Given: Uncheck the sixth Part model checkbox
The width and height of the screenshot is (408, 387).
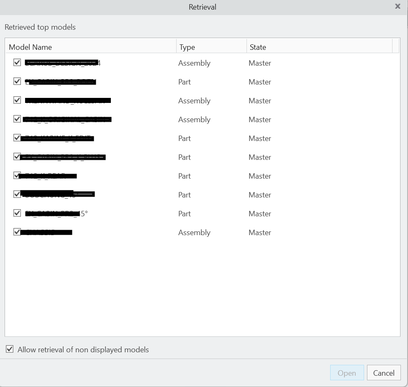Looking at the screenshot, I should [17, 156].
